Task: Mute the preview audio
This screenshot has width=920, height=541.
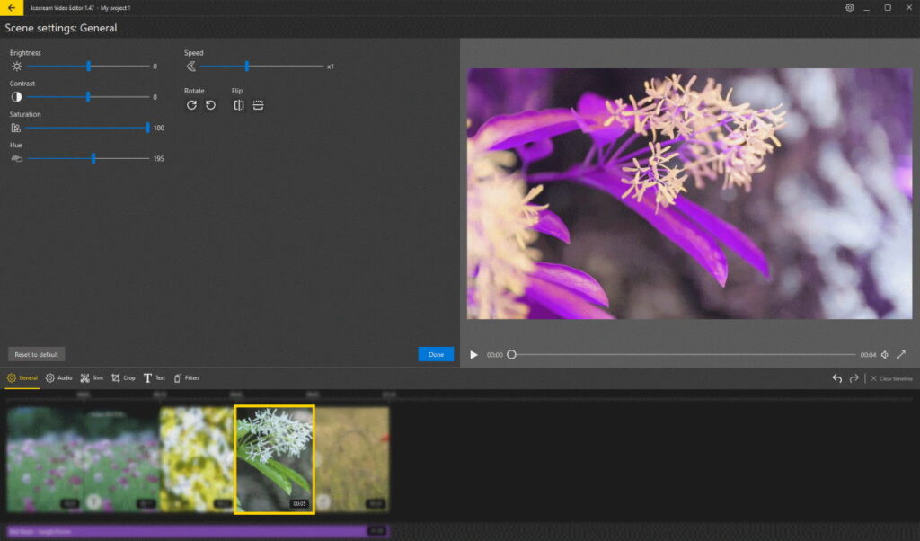Action: [x=885, y=354]
